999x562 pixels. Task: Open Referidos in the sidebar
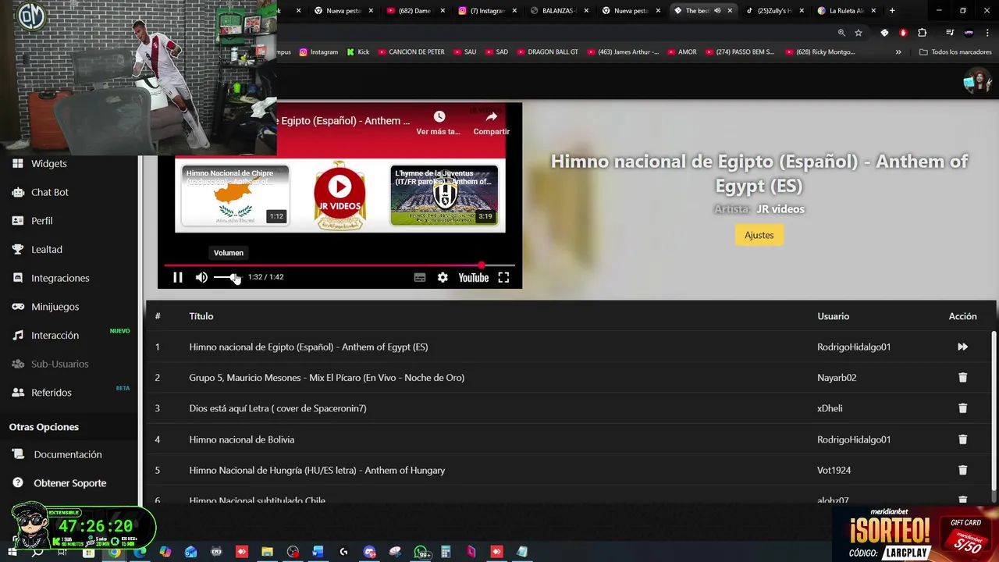(x=51, y=393)
